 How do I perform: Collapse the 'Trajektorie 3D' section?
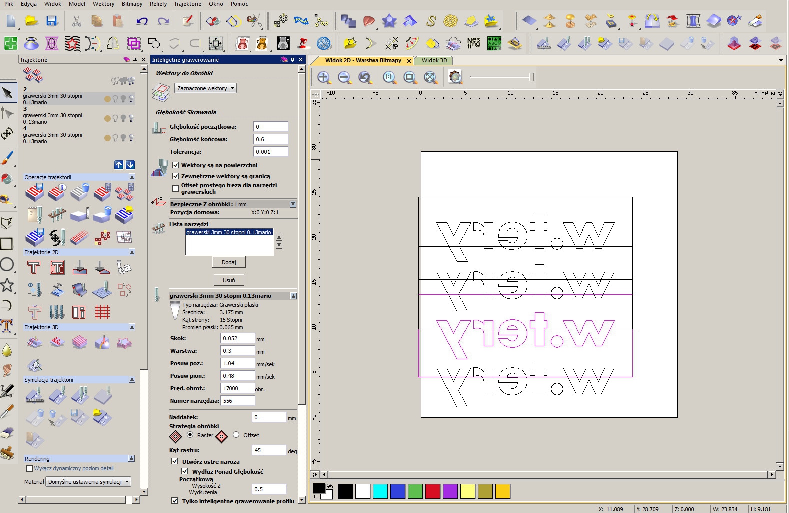pyautogui.click(x=132, y=327)
